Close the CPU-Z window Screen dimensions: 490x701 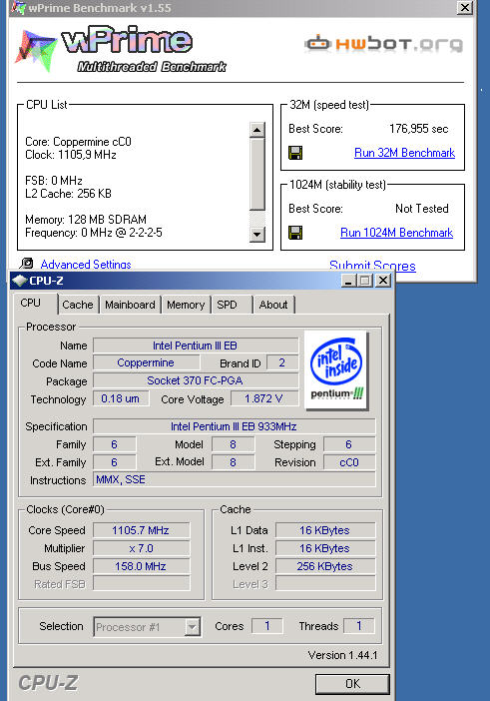point(383,281)
